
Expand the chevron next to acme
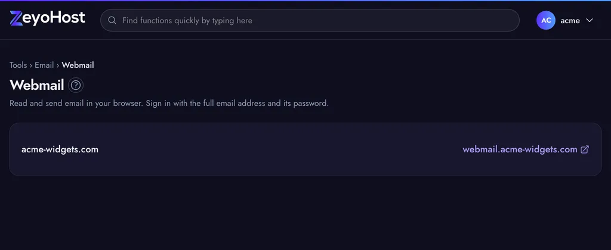(x=589, y=20)
